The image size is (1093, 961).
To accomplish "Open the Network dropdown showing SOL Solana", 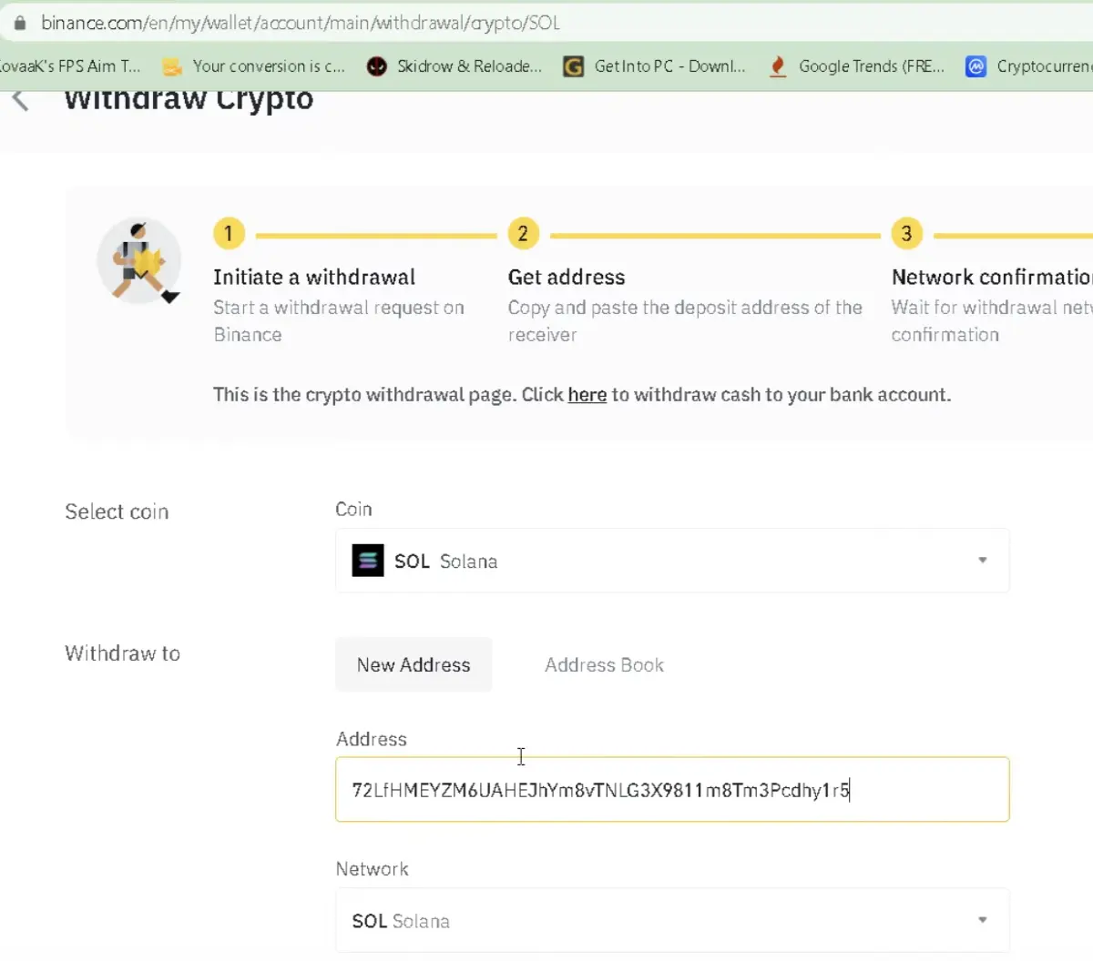I will click(672, 920).
